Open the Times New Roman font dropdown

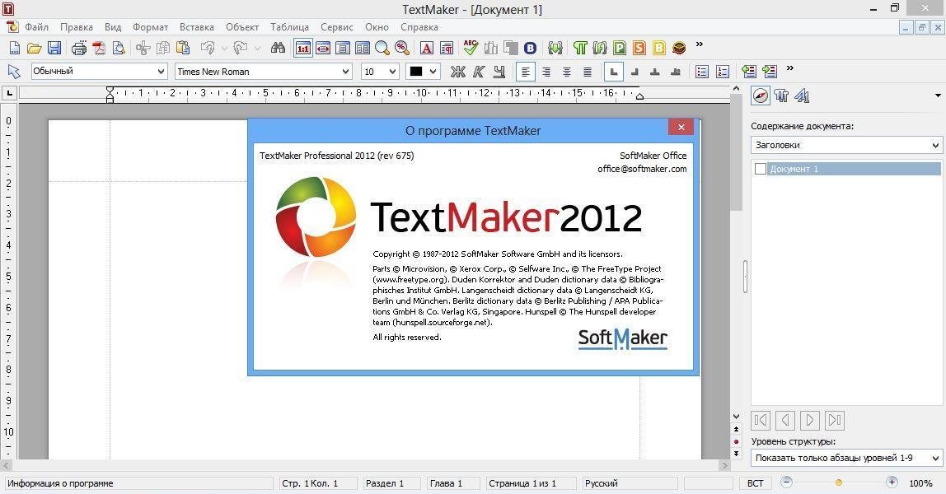point(346,72)
